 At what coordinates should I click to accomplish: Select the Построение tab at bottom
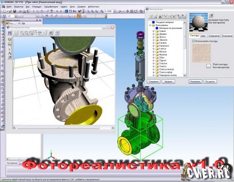click(12, 163)
